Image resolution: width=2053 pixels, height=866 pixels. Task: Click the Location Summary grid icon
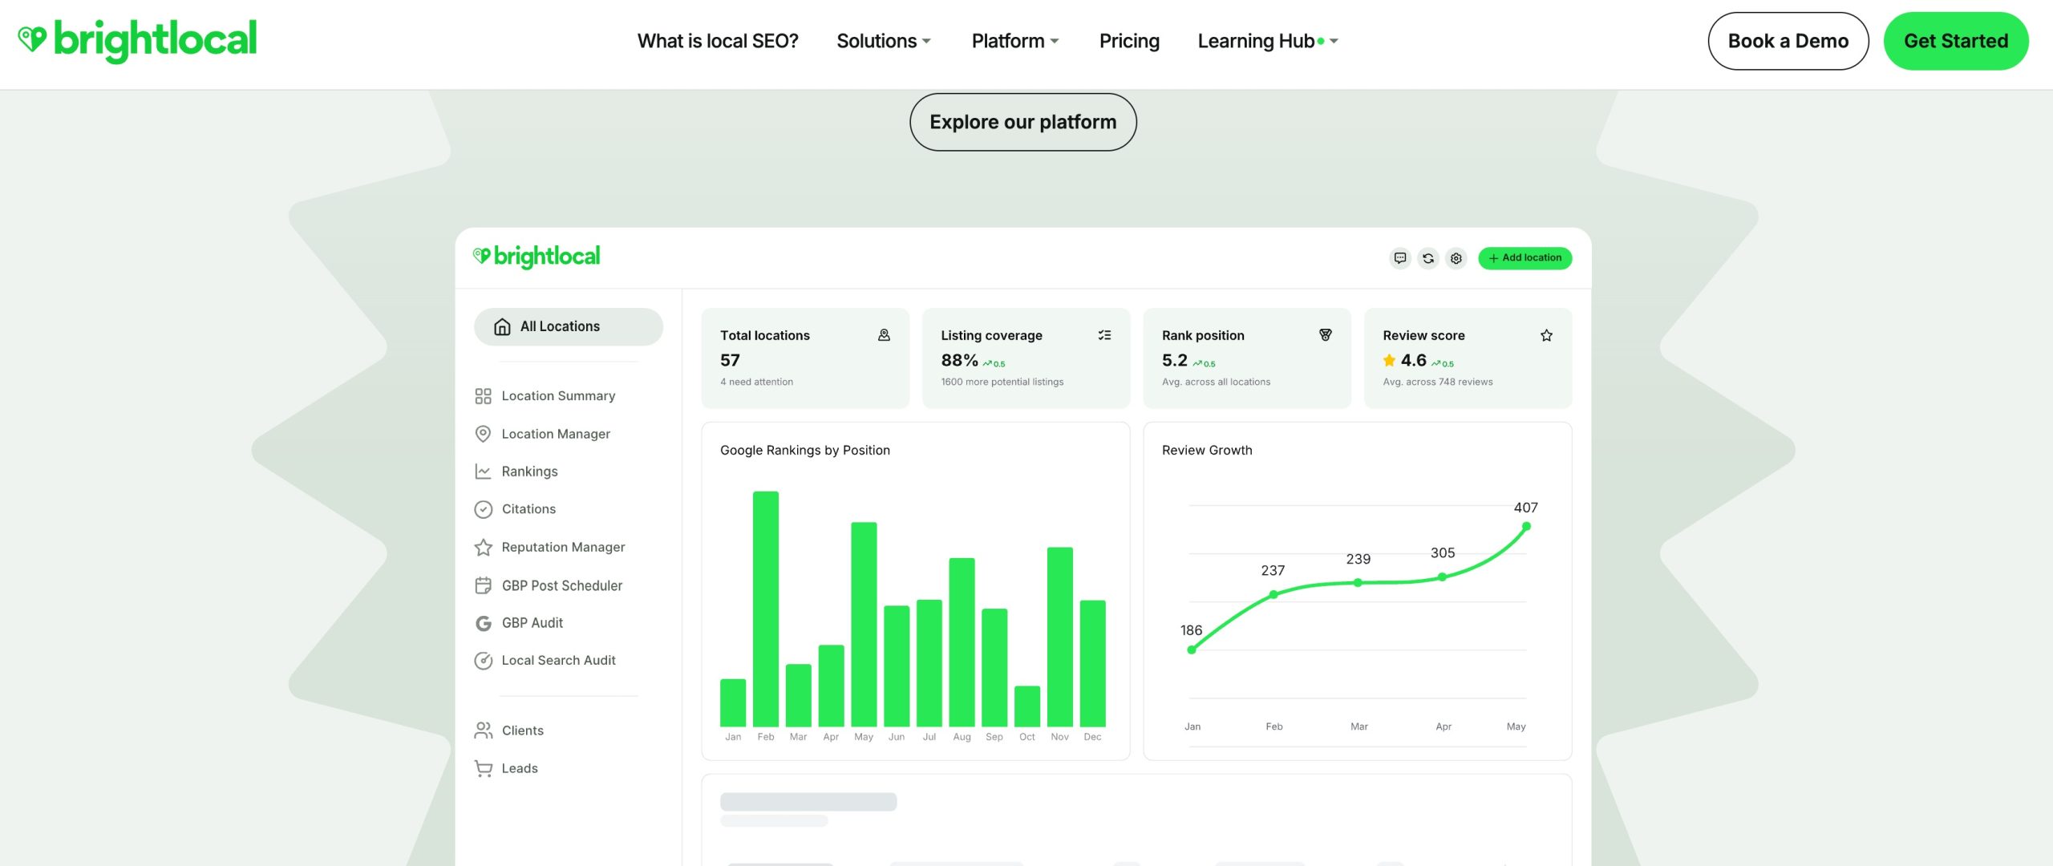pyautogui.click(x=483, y=396)
